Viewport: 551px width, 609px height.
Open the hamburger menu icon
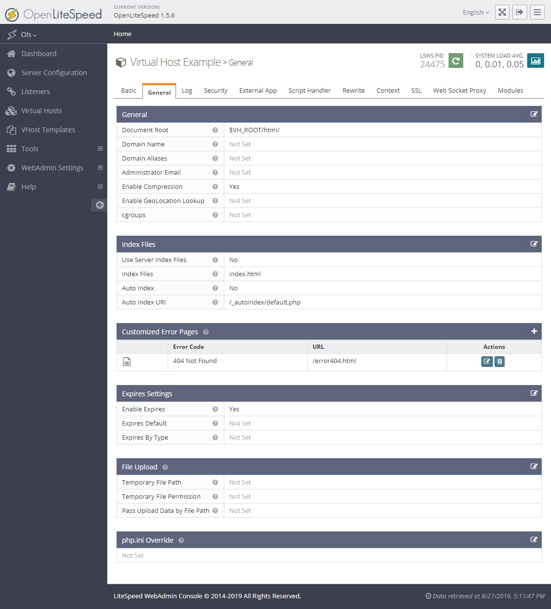point(537,12)
